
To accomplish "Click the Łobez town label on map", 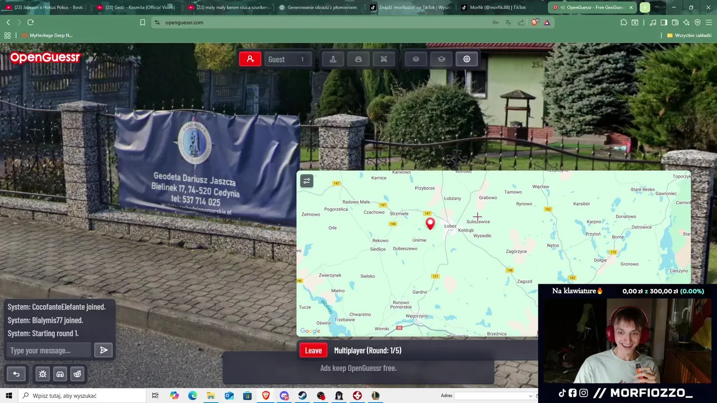I will (x=450, y=226).
